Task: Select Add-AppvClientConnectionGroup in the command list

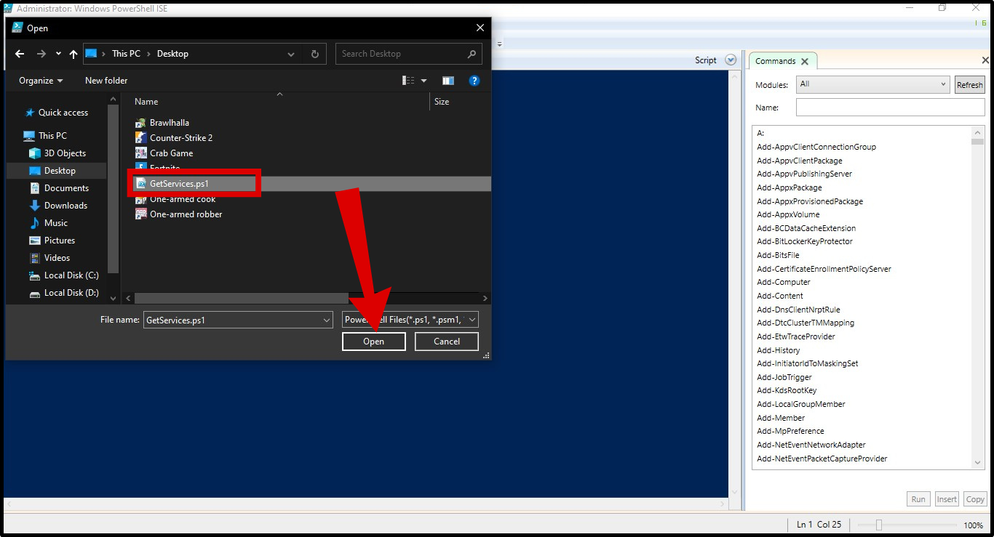Action: (816, 147)
